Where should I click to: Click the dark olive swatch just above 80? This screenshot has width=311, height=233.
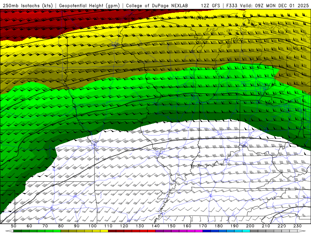pos(65,231)
